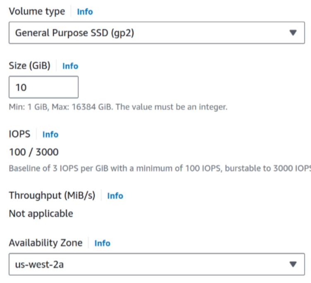Click the Size (GiB) label
The height and width of the screenshot is (283, 311).
click(x=30, y=66)
